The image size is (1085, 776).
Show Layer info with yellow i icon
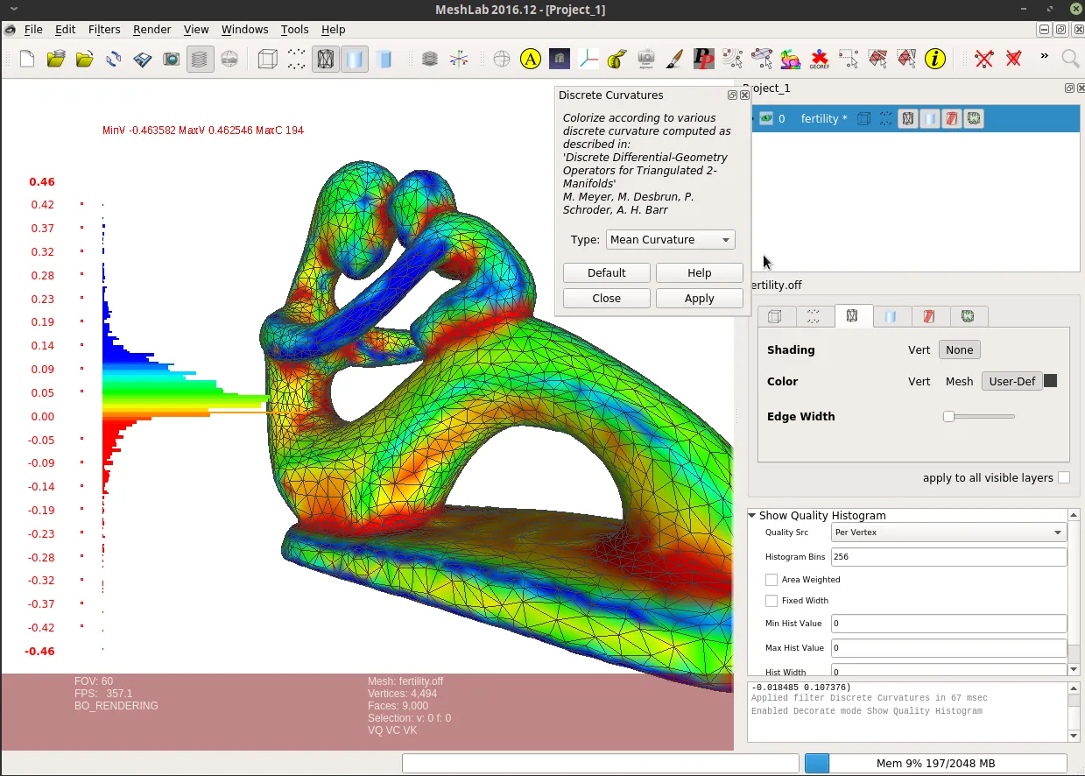[935, 59]
